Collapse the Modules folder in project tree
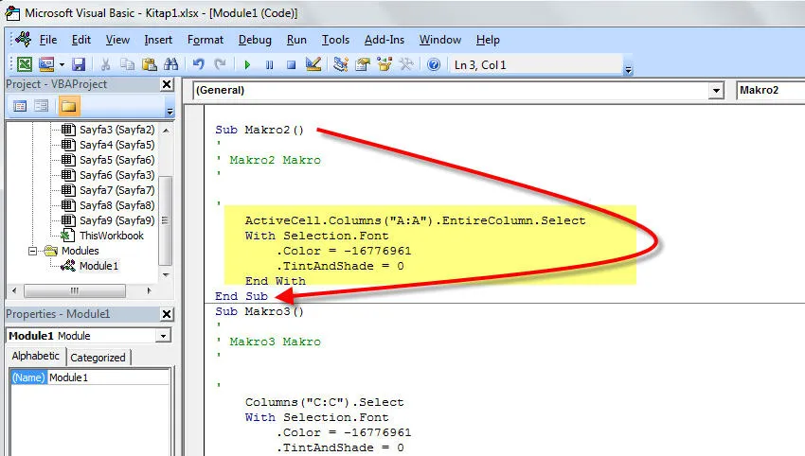This screenshot has width=805, height=456. tap(34, 251)
